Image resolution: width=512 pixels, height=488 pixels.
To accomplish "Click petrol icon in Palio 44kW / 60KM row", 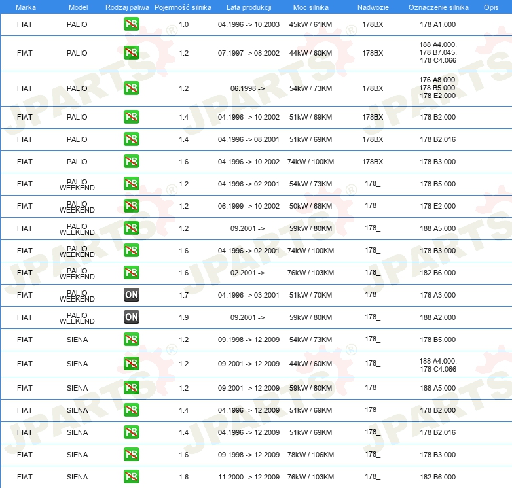I will tap(131, 53).
